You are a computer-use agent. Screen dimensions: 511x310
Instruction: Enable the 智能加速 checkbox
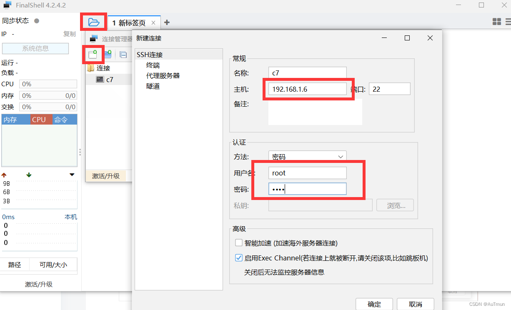point(239,242)
